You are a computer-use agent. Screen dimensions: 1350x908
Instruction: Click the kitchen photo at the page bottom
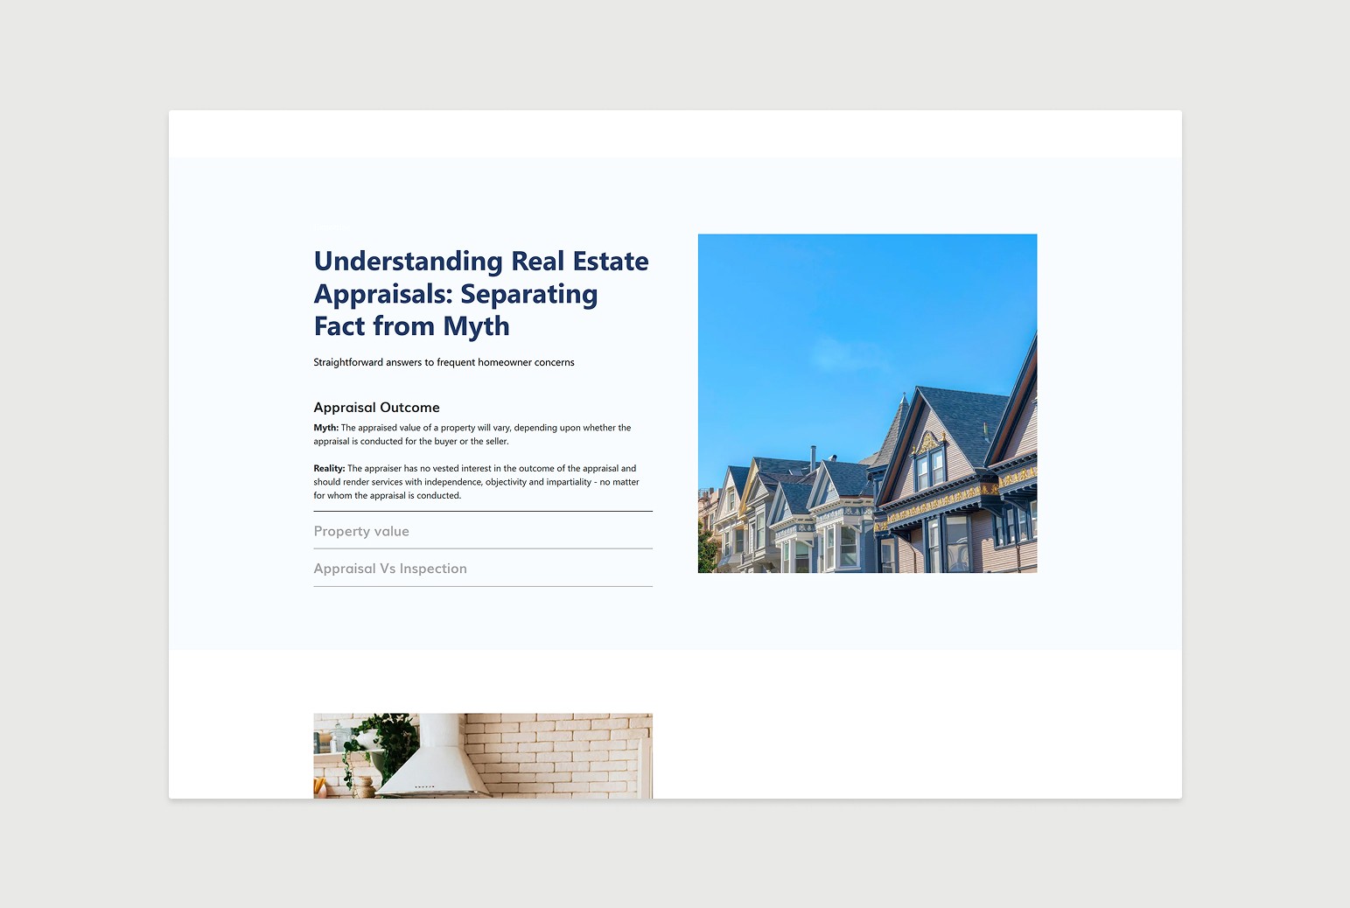click(482, 761)
